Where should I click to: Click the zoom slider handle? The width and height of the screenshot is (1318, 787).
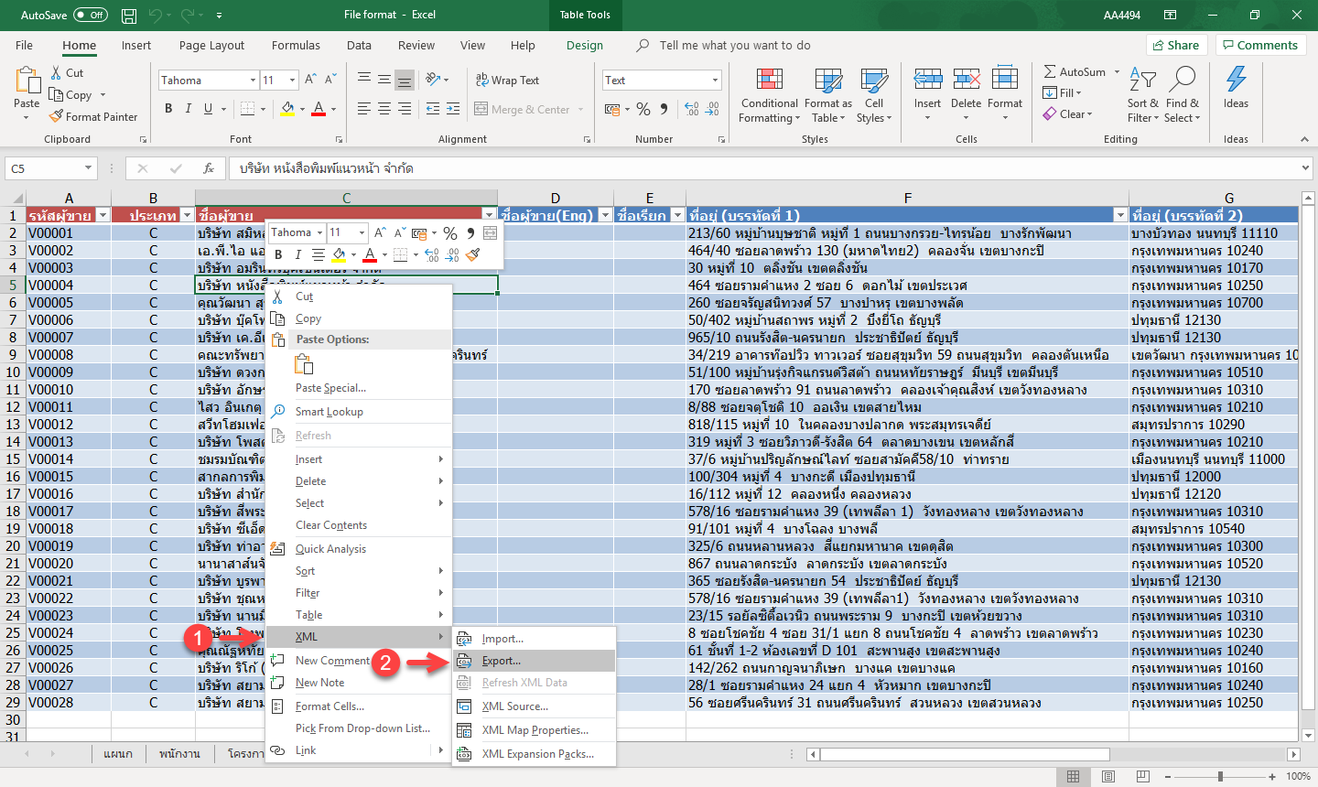(1220, 776)
